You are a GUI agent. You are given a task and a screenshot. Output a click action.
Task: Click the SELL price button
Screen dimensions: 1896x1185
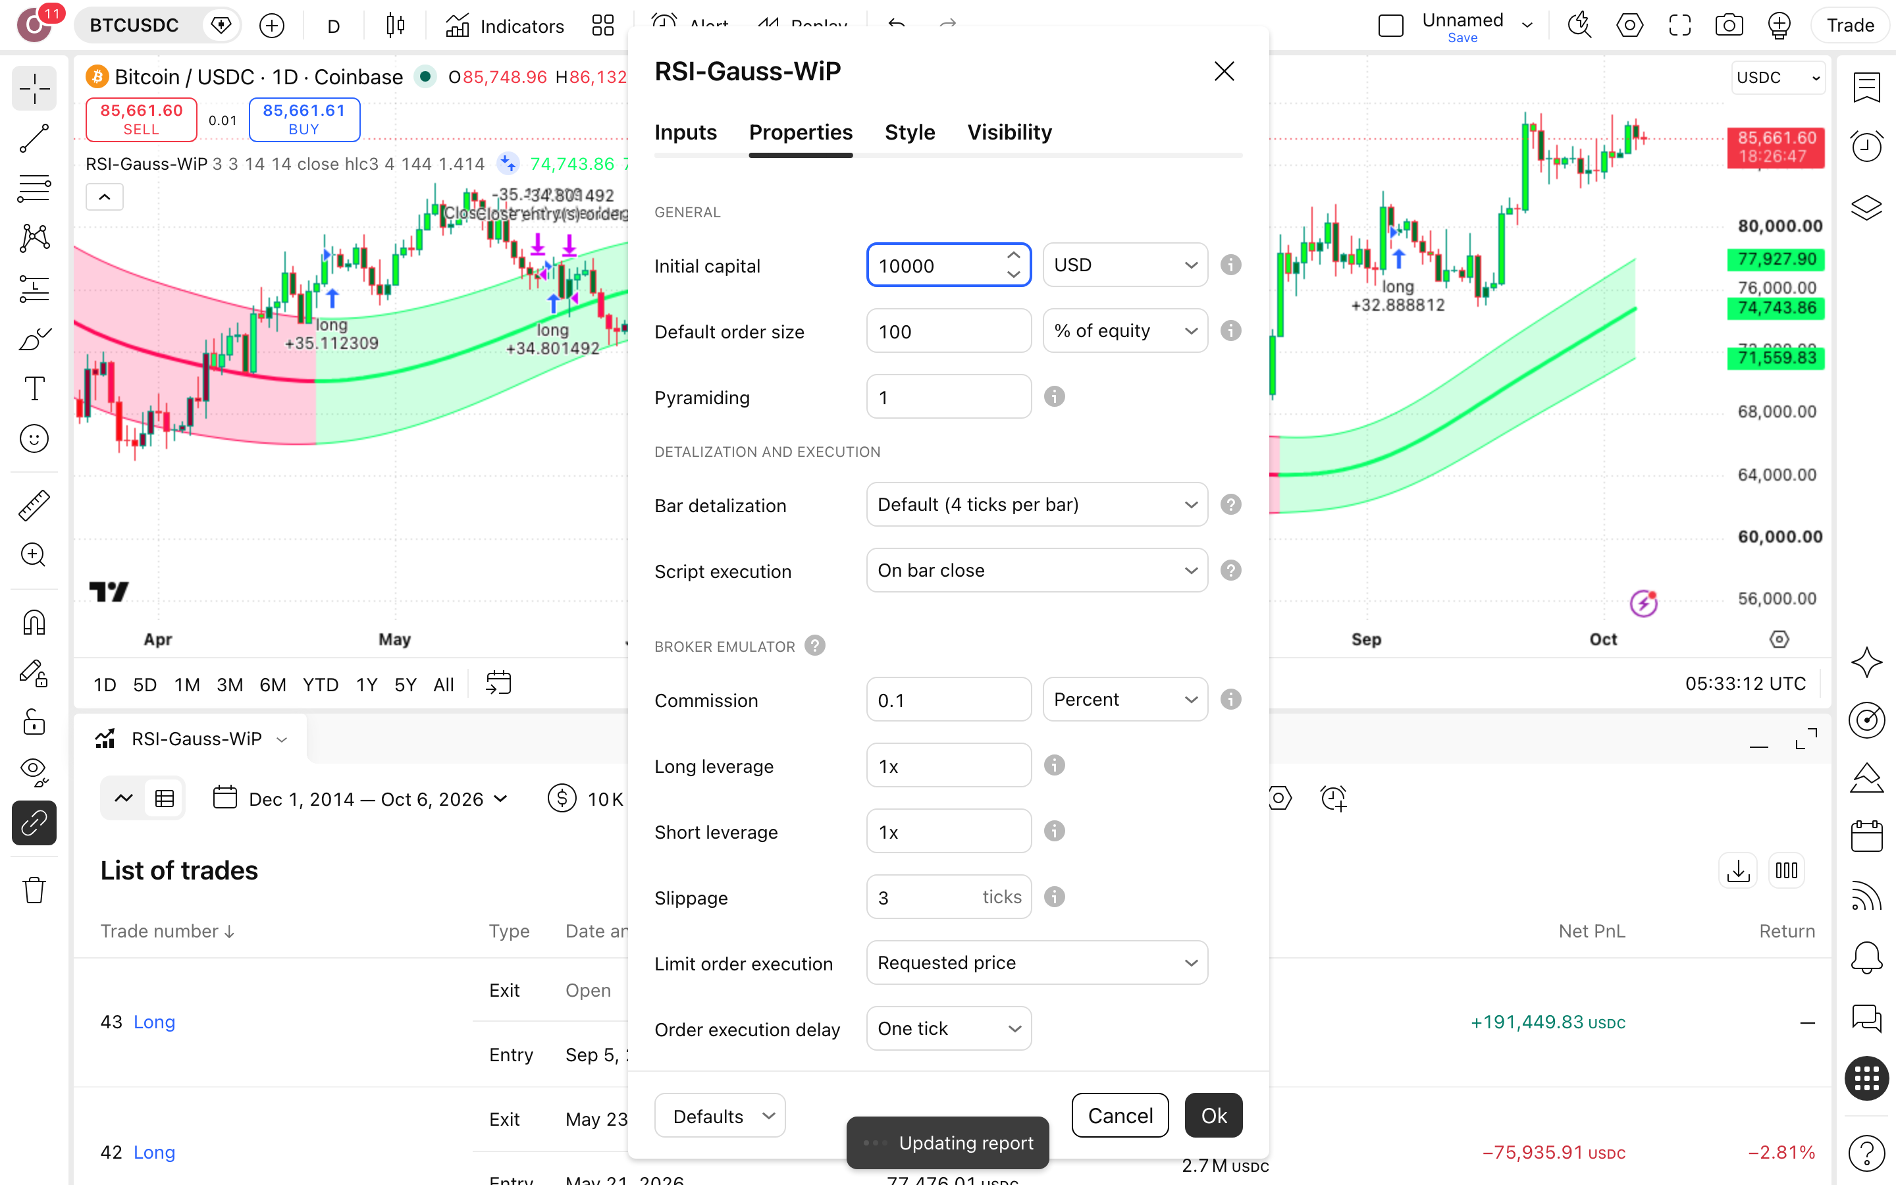click(x=141, y=120)
